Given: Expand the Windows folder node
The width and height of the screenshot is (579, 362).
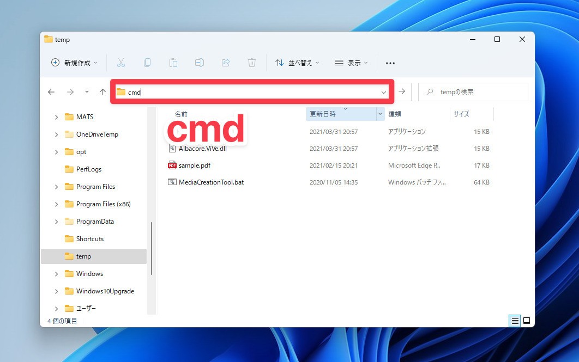Looking at the screenshot, I should coord(56,274).
